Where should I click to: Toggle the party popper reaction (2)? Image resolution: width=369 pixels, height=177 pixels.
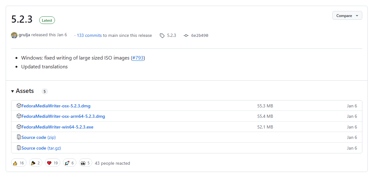35,163
